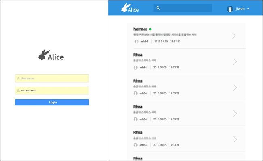Click ash84 avatar icon in second item
Viewport: 263px width, 161px height.
point(136,68)
